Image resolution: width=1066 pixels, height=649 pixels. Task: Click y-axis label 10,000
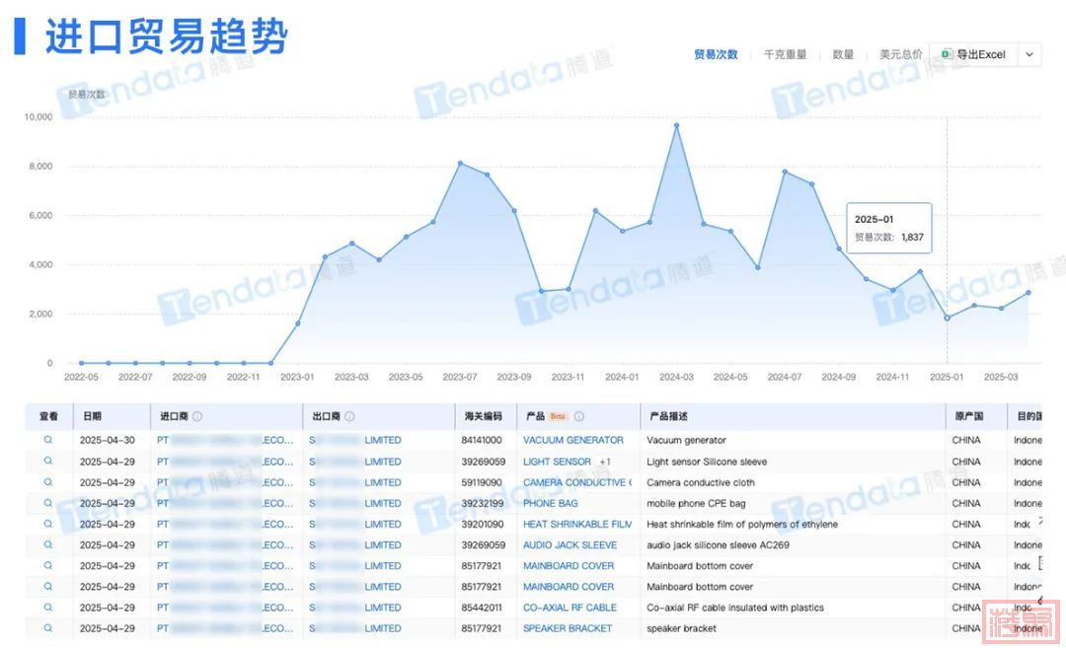tap(38, 117)
